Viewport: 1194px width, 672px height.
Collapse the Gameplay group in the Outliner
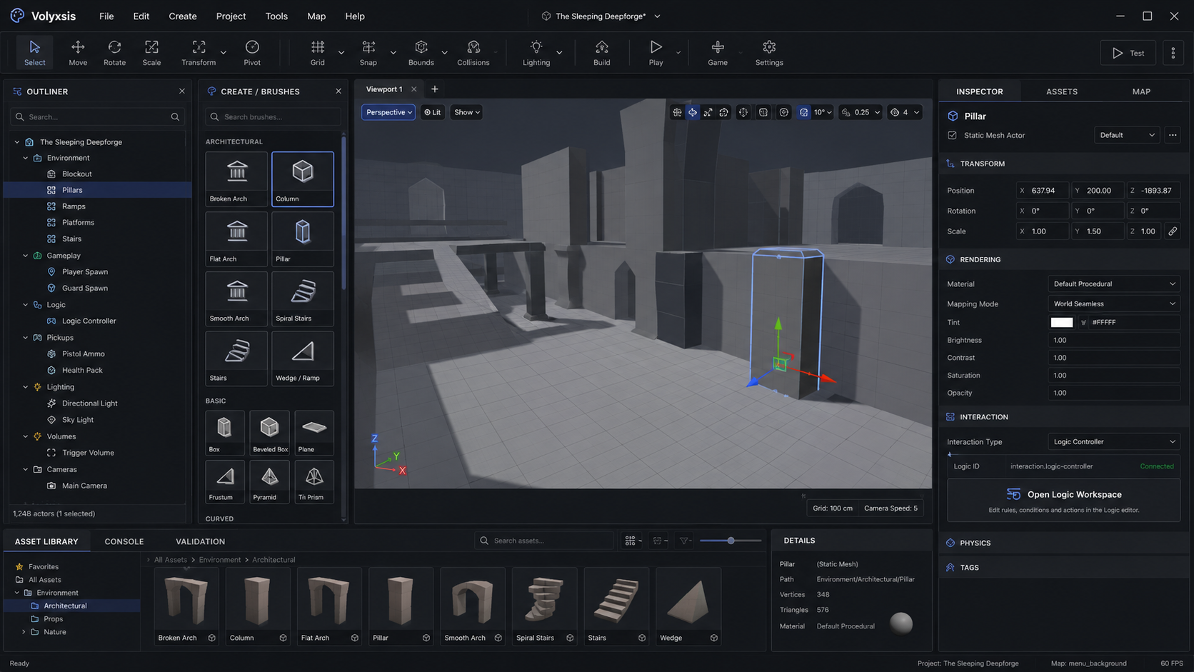pos(26,256)
